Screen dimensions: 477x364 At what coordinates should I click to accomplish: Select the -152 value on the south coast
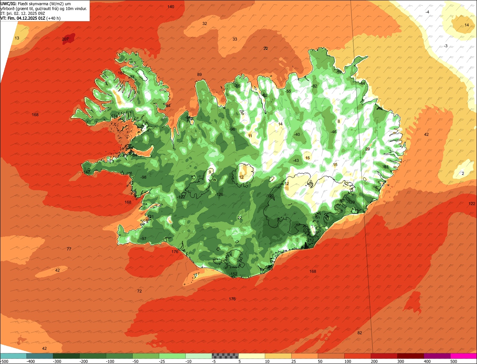[x=233, y=274]
